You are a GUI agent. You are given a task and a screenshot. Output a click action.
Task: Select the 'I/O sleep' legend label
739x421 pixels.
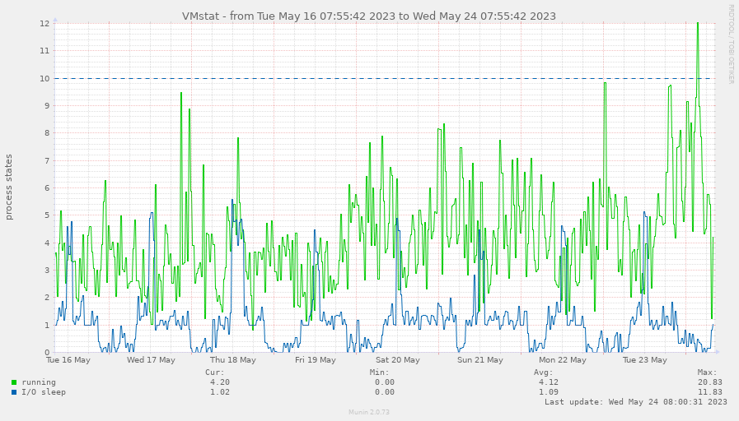[44, 392]
